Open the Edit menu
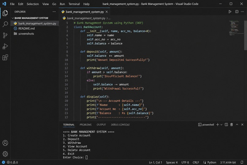247x165 pixels. point(21,4)
